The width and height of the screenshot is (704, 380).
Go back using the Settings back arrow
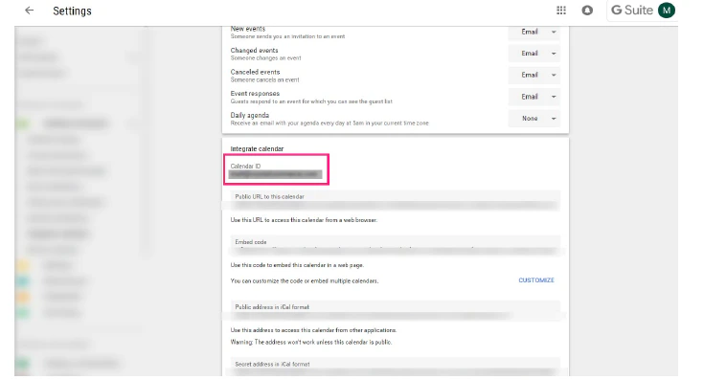pyautogui.click(x=29, y=11)
